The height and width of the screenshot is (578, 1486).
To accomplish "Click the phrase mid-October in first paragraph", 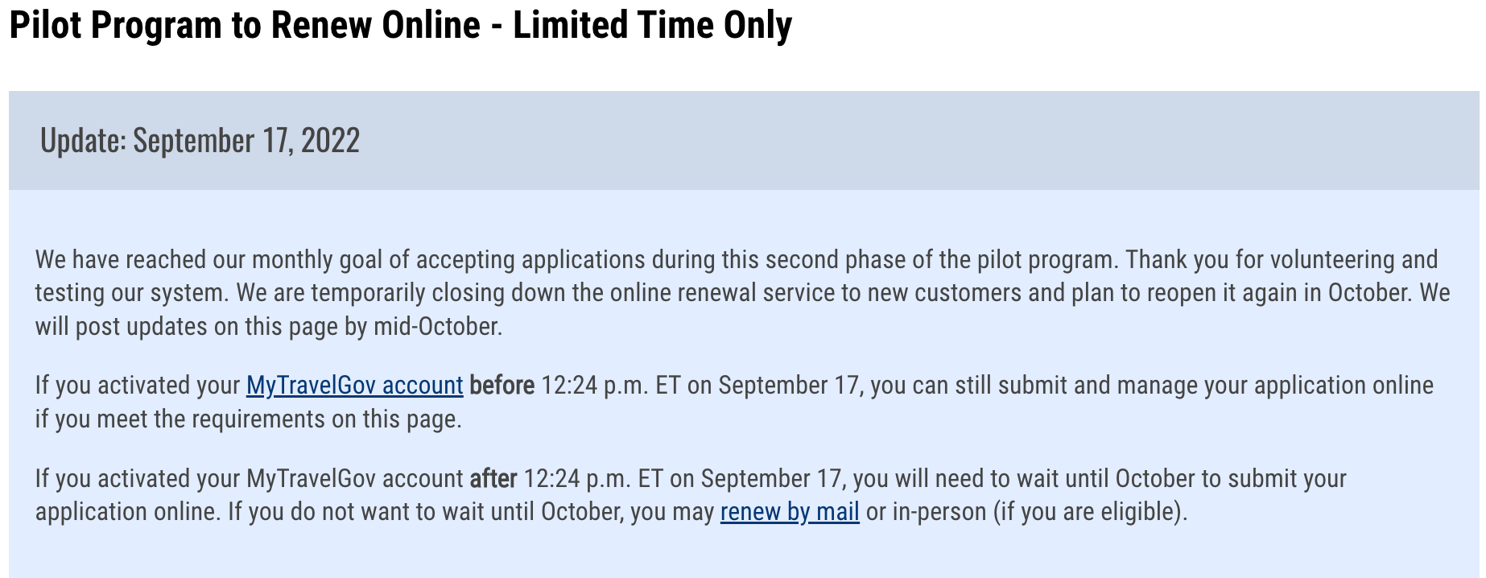I will tap(437, 327).
